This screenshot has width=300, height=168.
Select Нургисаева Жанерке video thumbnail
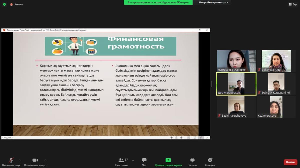pos(236,61)
